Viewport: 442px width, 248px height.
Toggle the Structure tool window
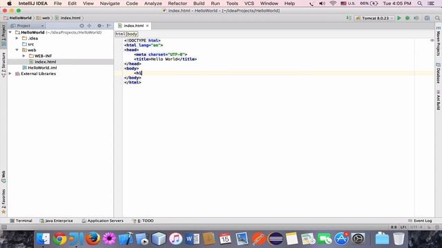pyautogui.click(x=3, y=64)
